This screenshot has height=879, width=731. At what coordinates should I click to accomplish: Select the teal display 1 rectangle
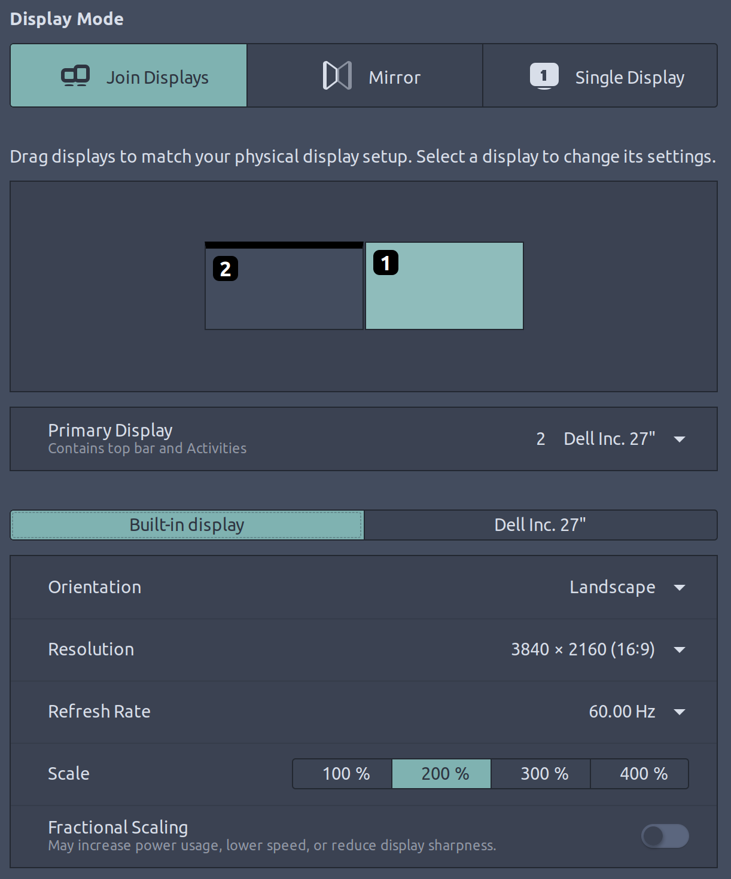[444, 286]
